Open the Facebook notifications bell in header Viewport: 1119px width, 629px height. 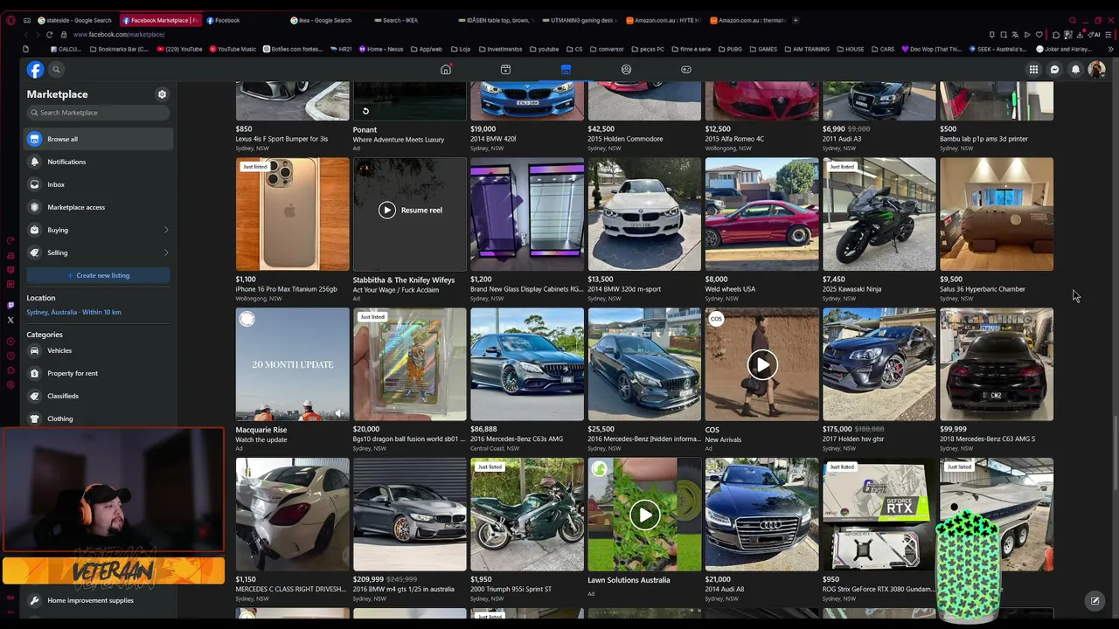coord(1075,70)
